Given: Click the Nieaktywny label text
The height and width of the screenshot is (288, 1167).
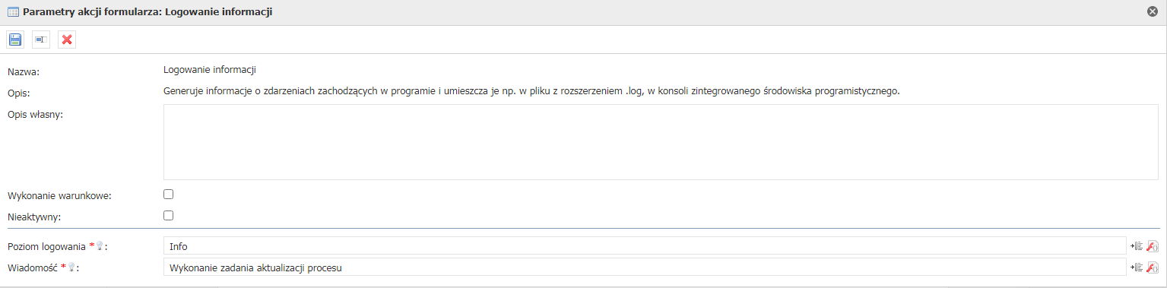Looking at the screenshot, I should pos(34,217).
